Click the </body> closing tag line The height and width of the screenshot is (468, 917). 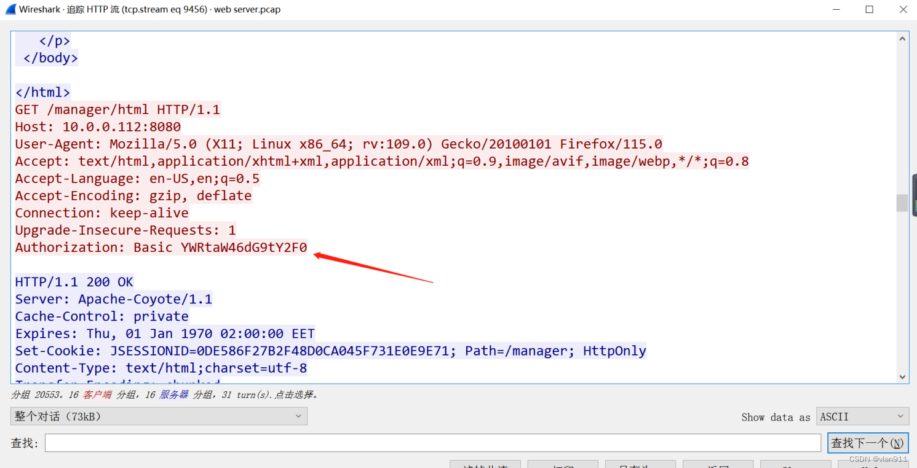(50, 58)
